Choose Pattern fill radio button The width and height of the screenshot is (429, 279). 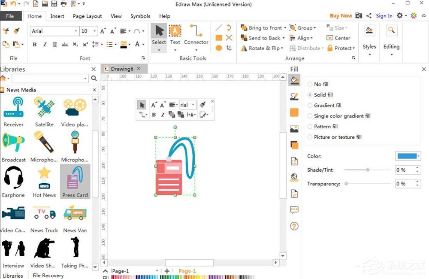tap(310, 127)
